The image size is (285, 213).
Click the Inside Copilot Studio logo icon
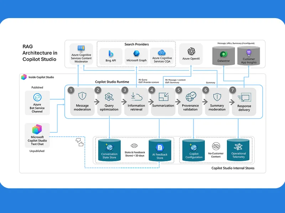point(24,77)
